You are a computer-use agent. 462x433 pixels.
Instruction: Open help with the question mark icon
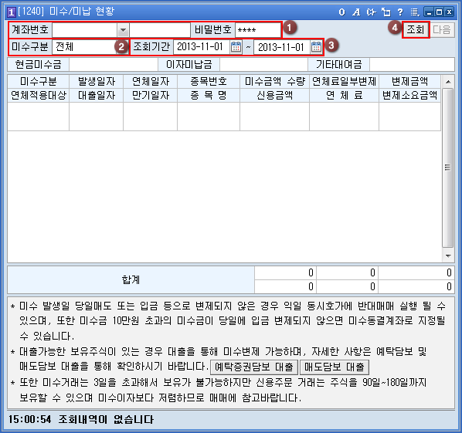coord(400,12)
